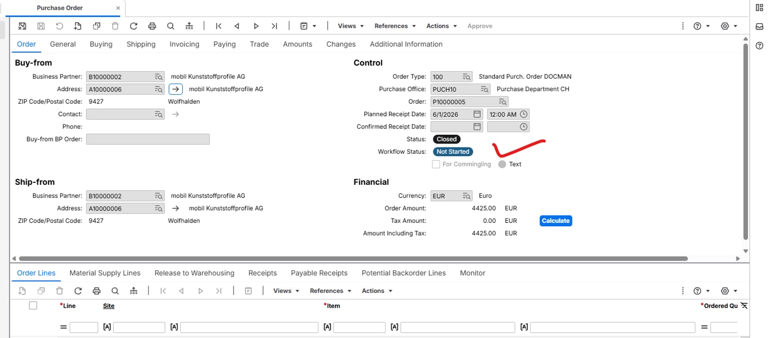Open the lookup for the Purchase Office field
The width and height of the screenshot is (768, 338).
coord(485,89)
